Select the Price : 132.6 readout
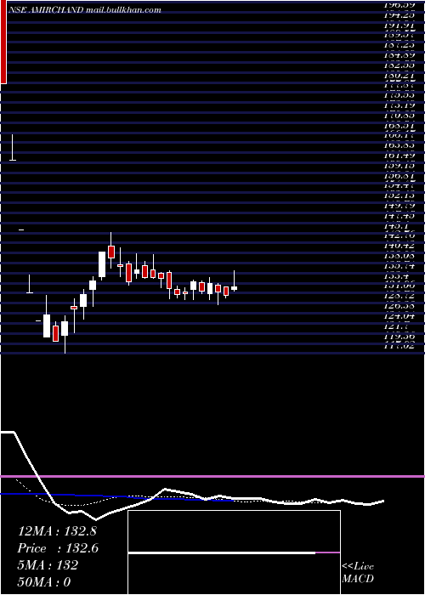The image size is (425, 595). [x=58, y=548]
